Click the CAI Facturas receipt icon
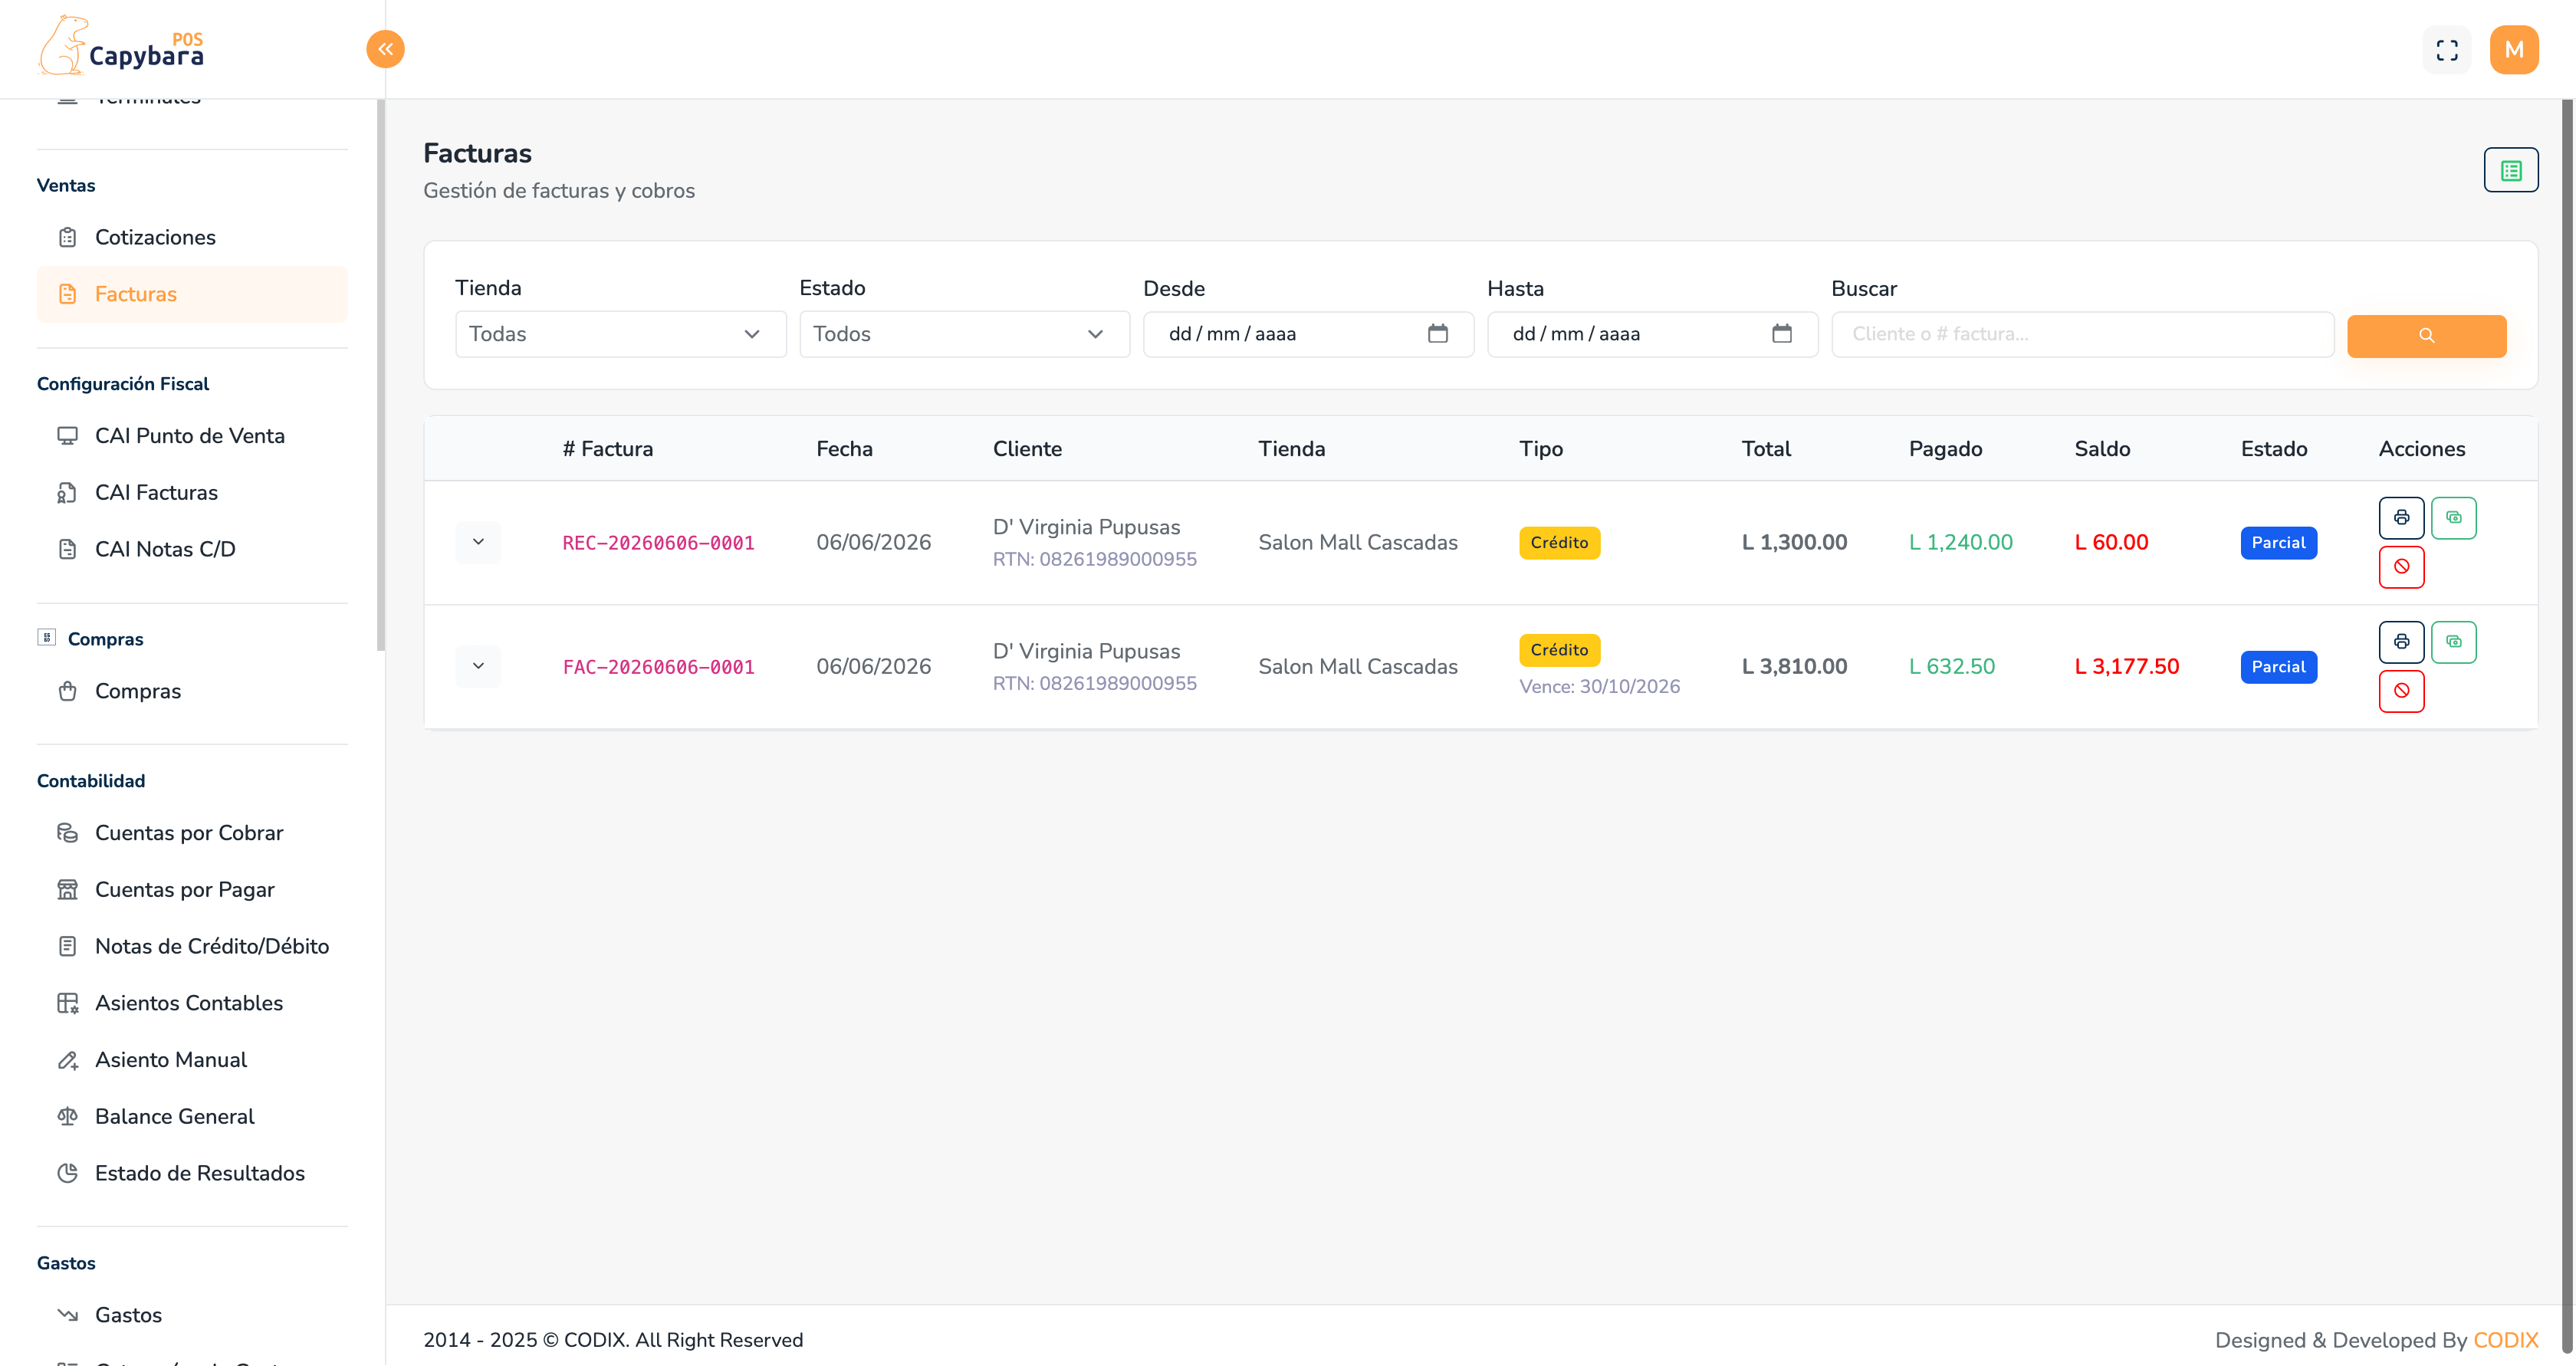 (67, 493)
